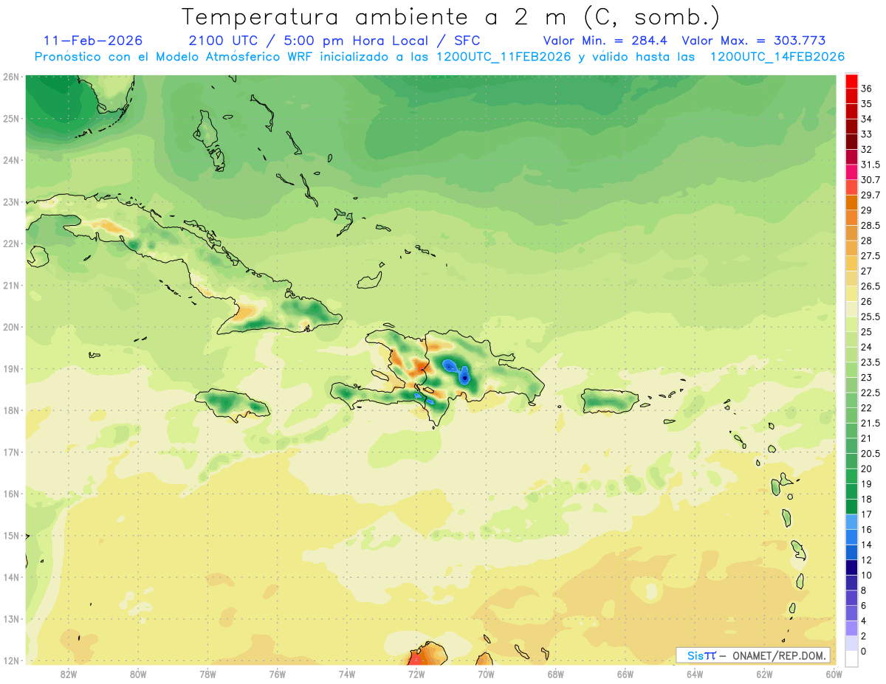Click legend value '16'
886x684 pixels.
point(867,529)
